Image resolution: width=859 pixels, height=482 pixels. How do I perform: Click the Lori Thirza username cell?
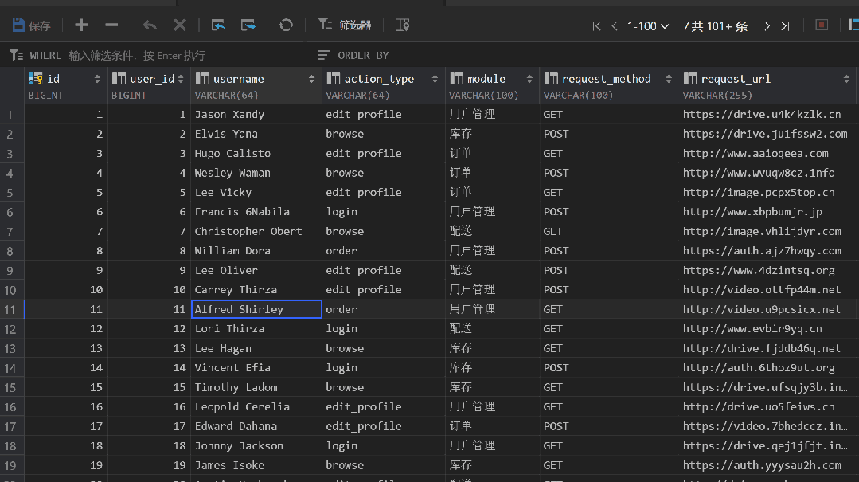coord(256,328)
